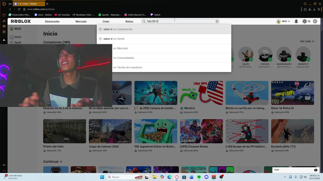Open the Opera GX menu logo

coord(4,4)
